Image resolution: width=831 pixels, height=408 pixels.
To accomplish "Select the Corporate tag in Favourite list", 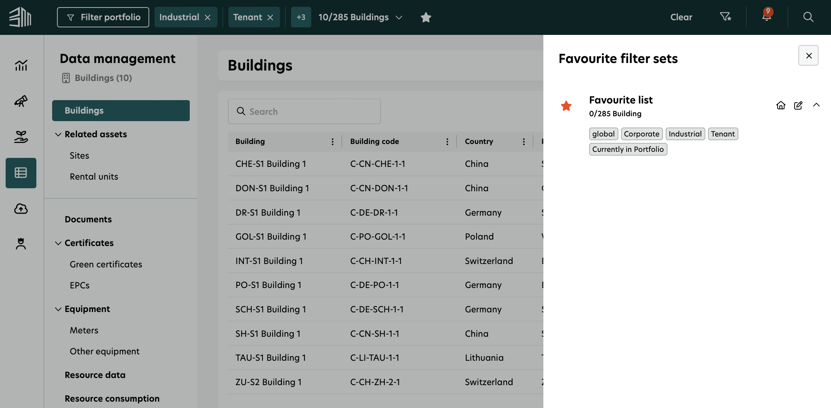I will click(642, 134).
